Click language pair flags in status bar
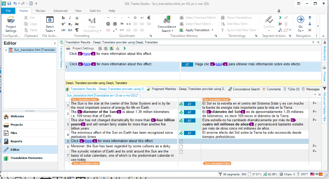 point(316,174)
